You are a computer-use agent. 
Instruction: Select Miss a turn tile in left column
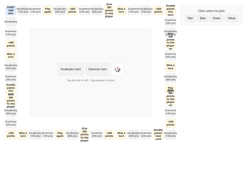(11, 56)
